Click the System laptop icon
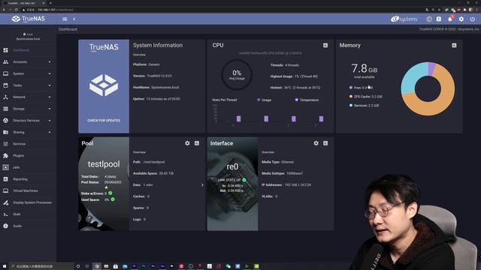This screenshot has width=481, height=270. [x=5, y=73]
